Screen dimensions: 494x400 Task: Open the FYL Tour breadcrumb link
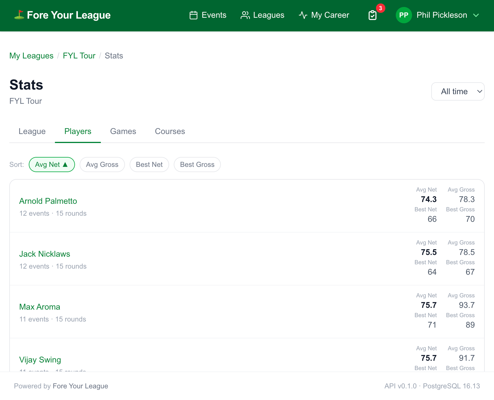click(79, 56)
